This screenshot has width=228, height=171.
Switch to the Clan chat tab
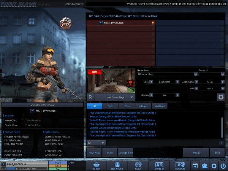[127, 106]
